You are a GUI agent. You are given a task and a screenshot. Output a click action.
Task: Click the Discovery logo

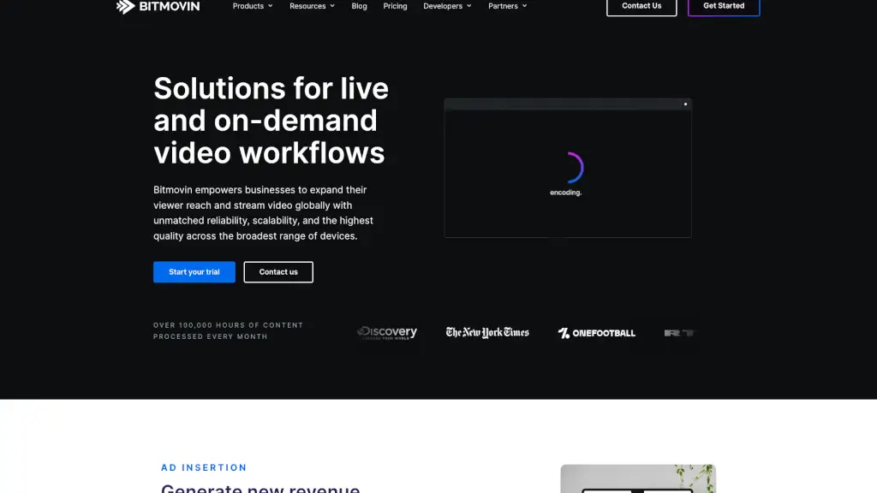pyautogui.click(x=387, y=333)
